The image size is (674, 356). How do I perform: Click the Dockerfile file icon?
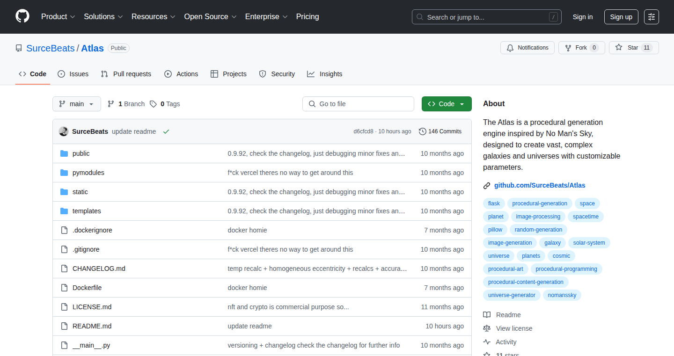point(64,288)
